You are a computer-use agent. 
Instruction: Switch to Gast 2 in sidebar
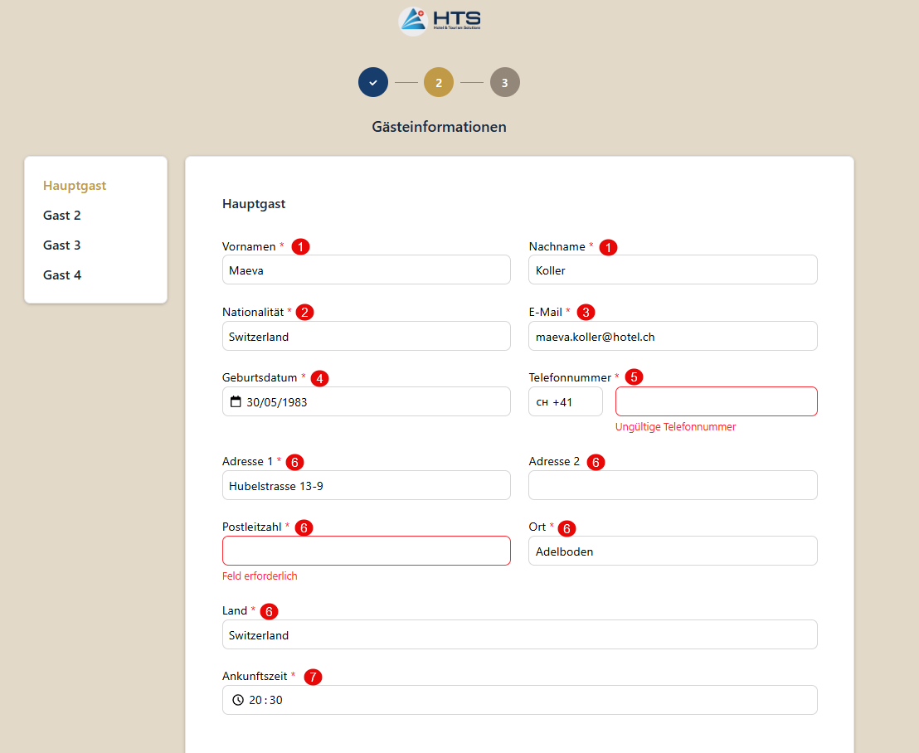(62, 216)
